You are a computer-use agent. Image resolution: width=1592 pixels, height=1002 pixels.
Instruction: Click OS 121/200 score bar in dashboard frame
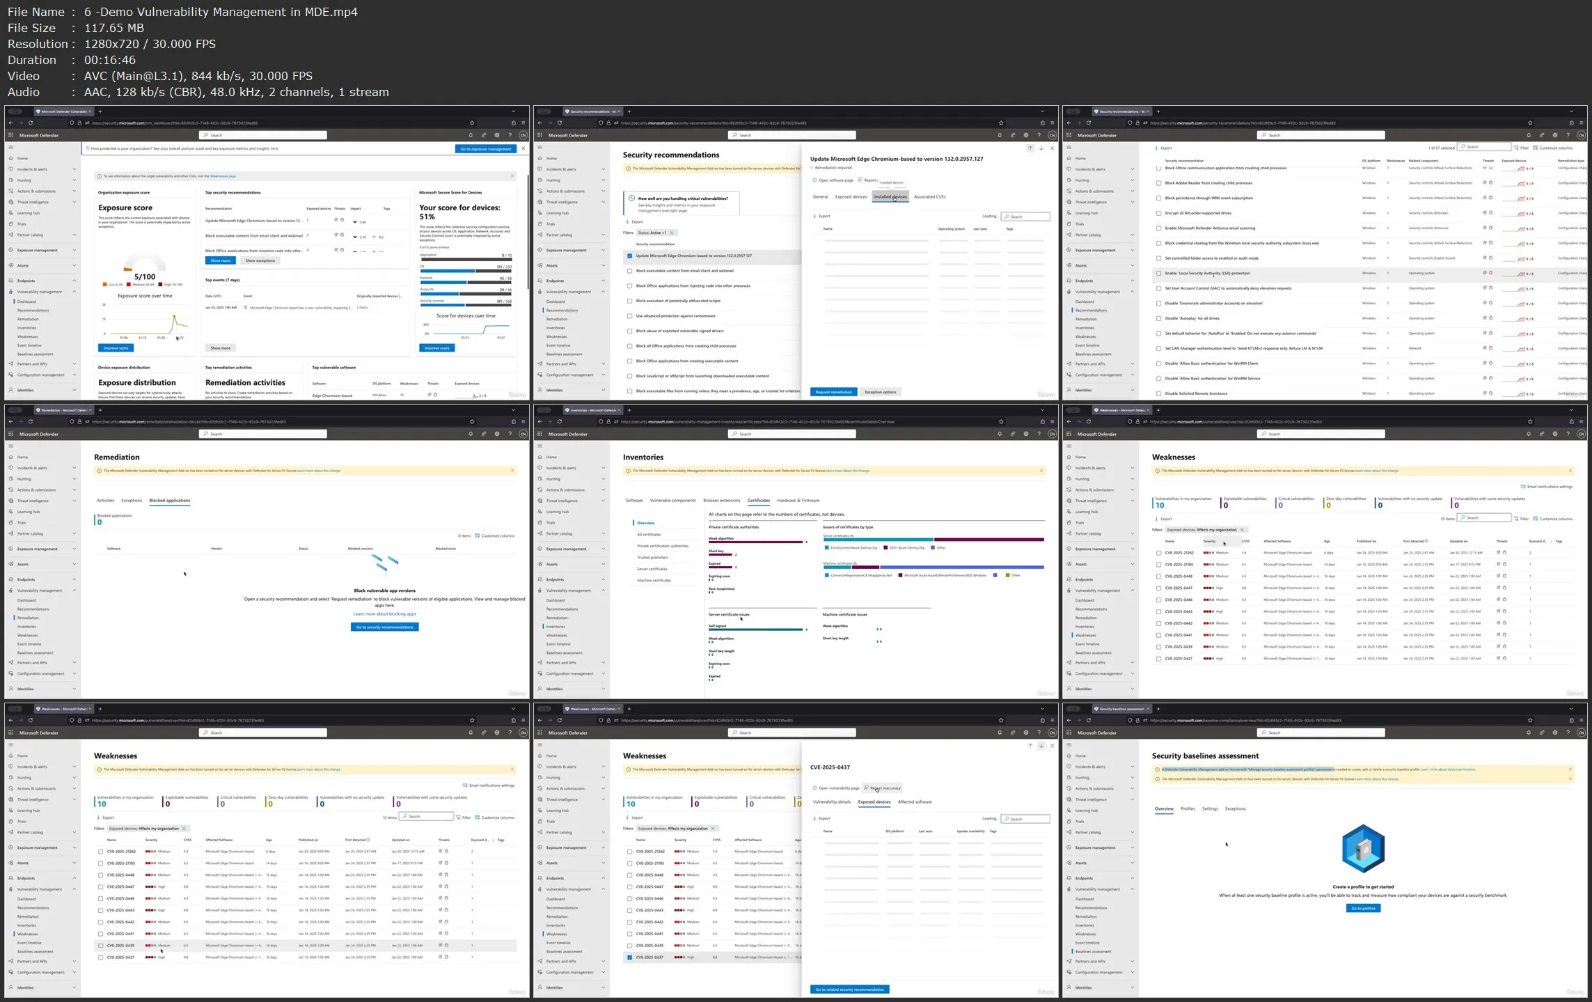click(x=466, y=271)
